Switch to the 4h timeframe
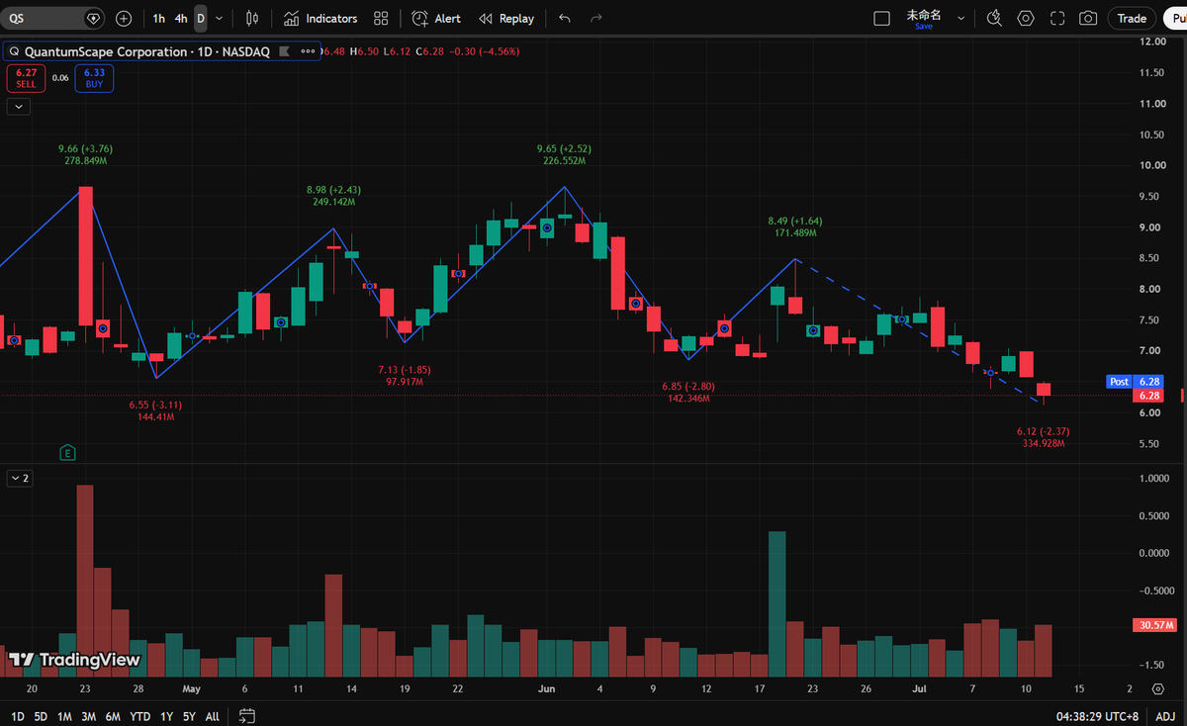 click(181, 19)
